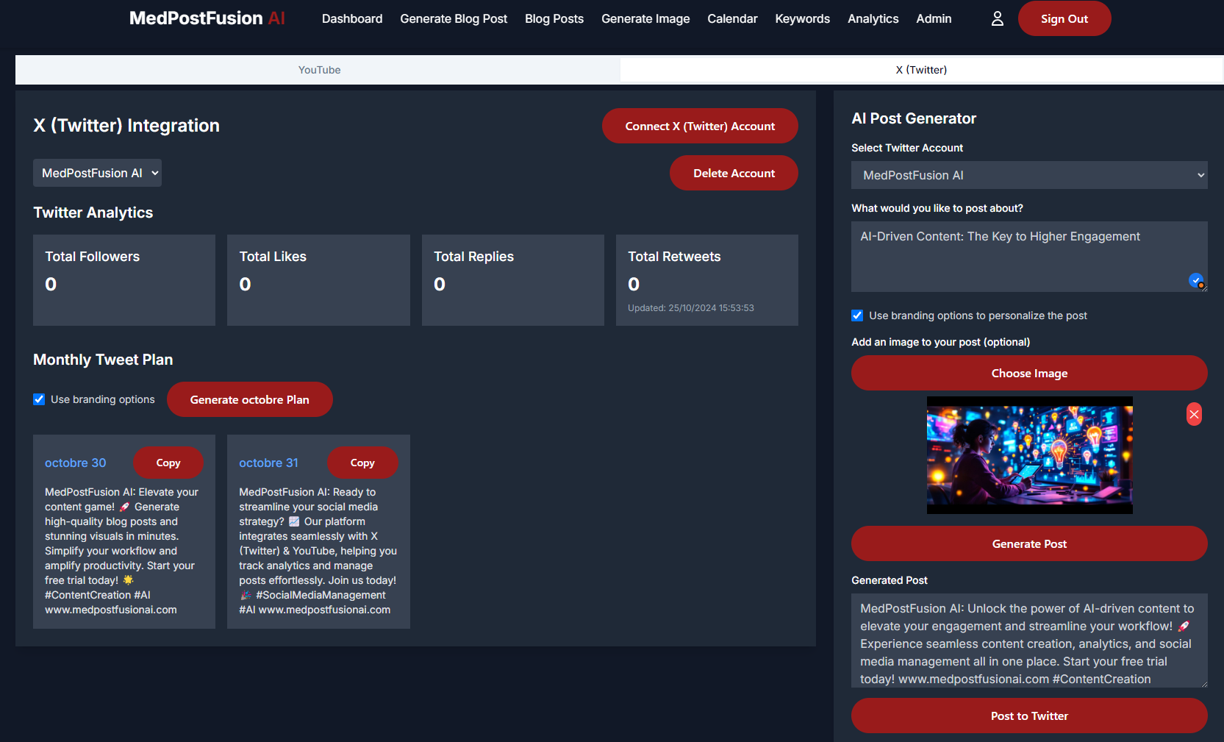Open the Dashboard menu item
The height and width of the screenshot is (742, 1224).
[x=352, y=19]
